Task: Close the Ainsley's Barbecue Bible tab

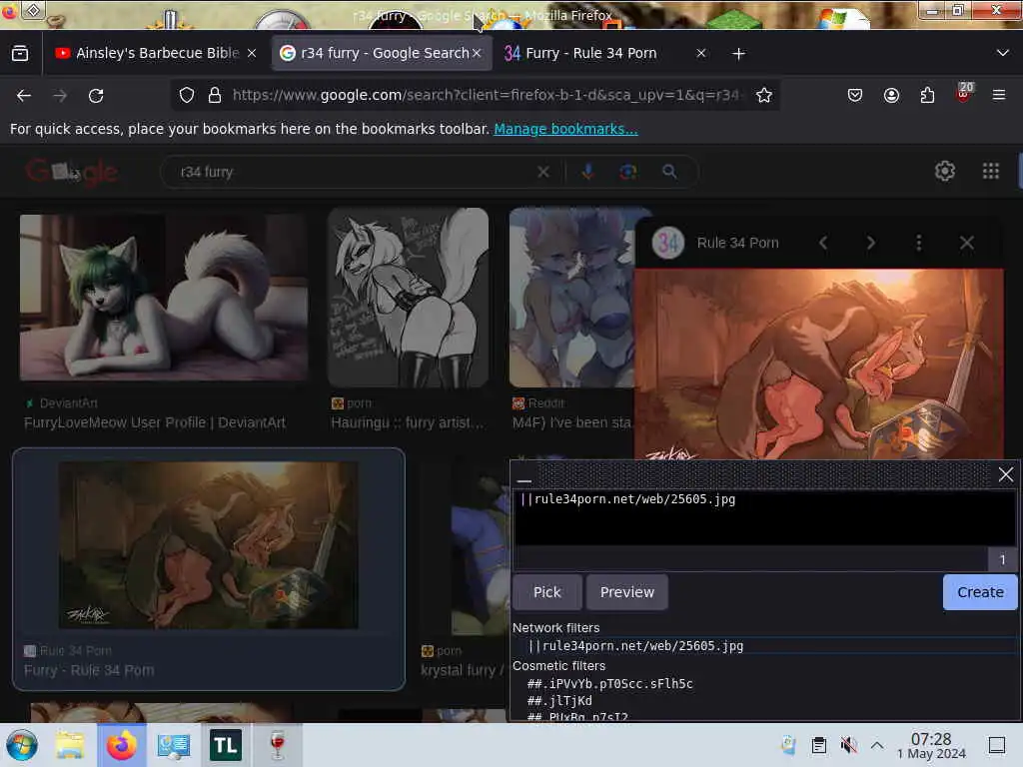Action: coord(252,54)
